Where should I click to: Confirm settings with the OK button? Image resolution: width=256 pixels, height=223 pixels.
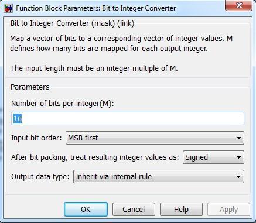pos(86,210)
